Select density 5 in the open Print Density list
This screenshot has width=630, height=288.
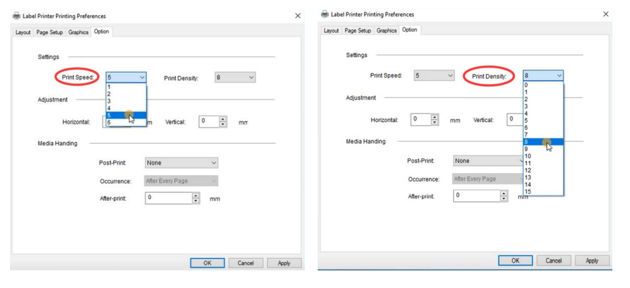543,120
